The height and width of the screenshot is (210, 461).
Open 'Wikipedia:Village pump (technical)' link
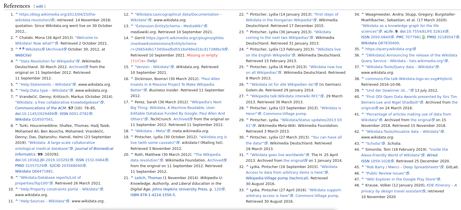click(x=277, y=178)
